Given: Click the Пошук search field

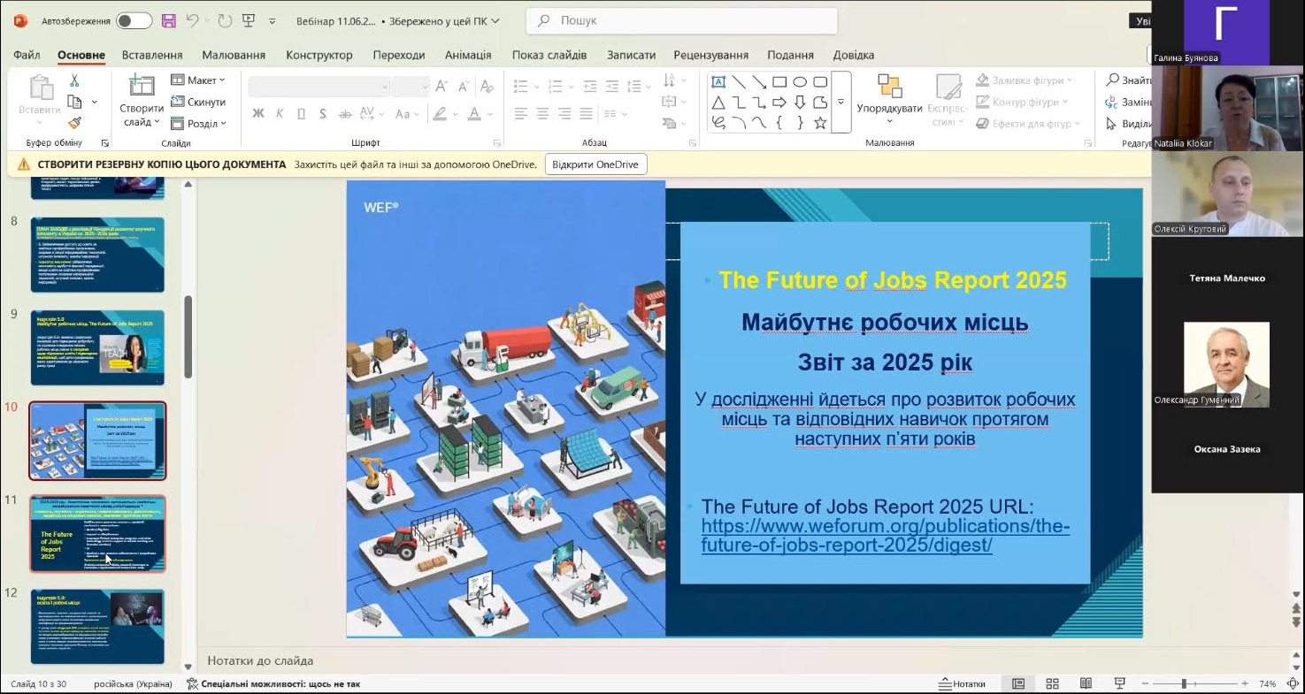Looking at the screenshot, I should point(681,20).
